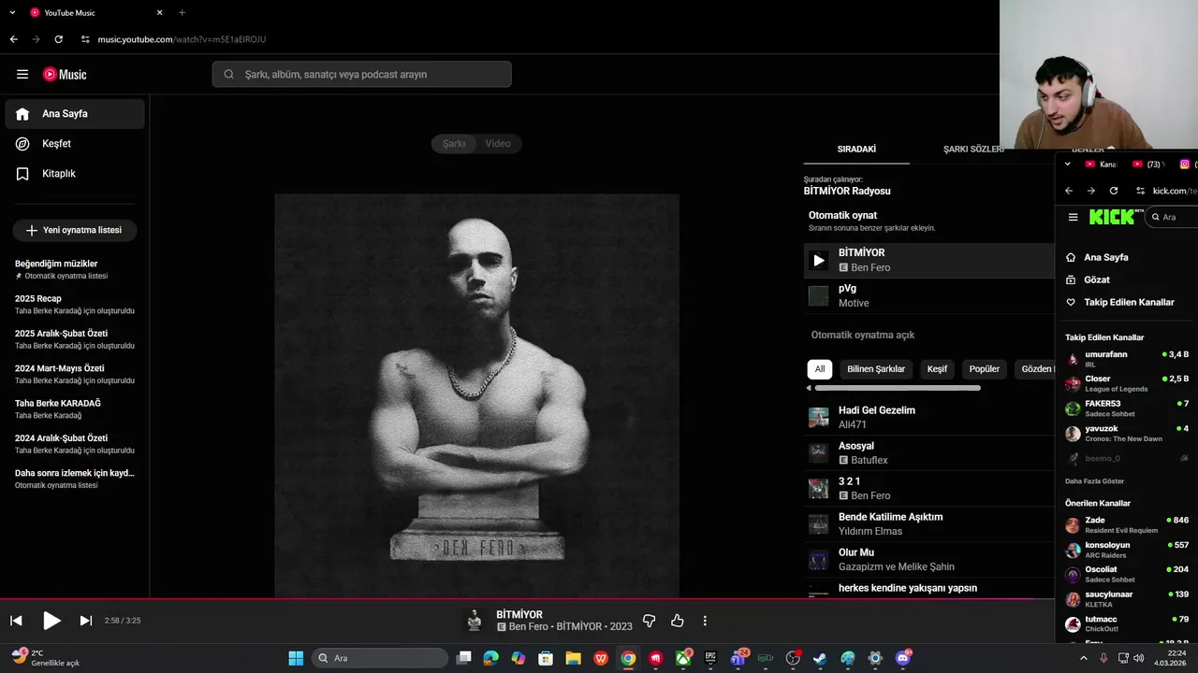Select the SIRADAKİ tab
Viewport: 1198px width, 673px height.
coord(856,150)
